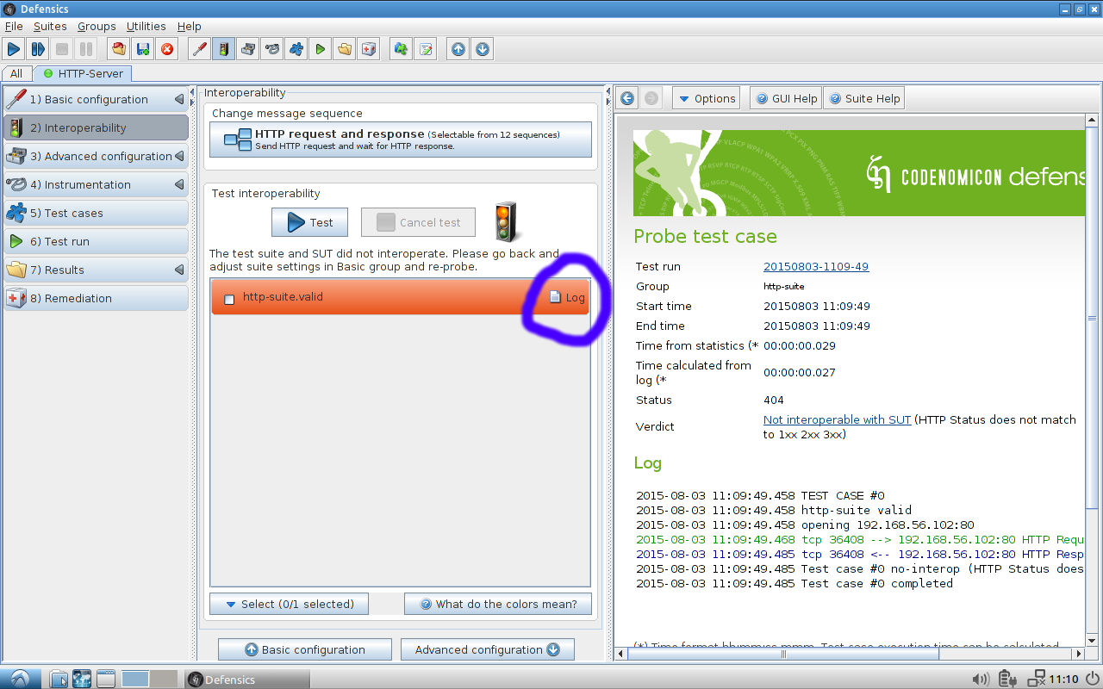Click the help panel horizontal scrollbar
Image resolution: width=1103 pixels, height=689 pixels.
tap(784, 654)
